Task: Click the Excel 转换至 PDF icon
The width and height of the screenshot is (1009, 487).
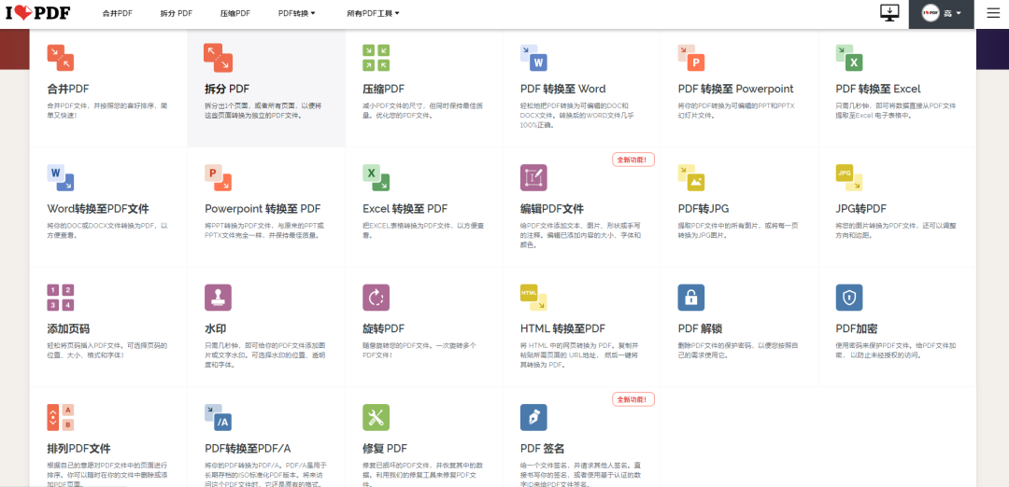Action: click(376, 177)
